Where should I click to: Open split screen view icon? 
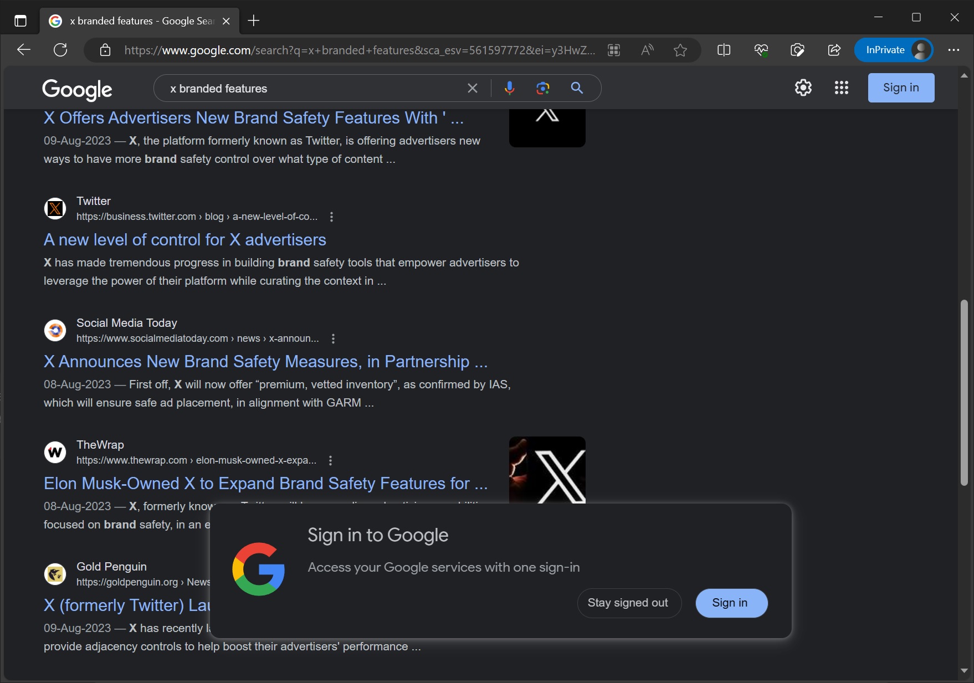point(724,50)
